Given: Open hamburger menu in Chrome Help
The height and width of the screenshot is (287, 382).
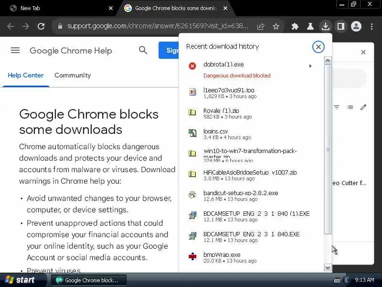Looking at the screenshot, I should 15,51.
